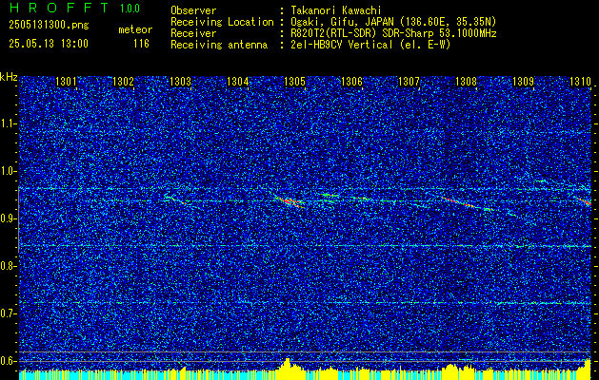Click the 1302 time marker
Viewport: 599px width, 380px height.
tap(123, 81)
